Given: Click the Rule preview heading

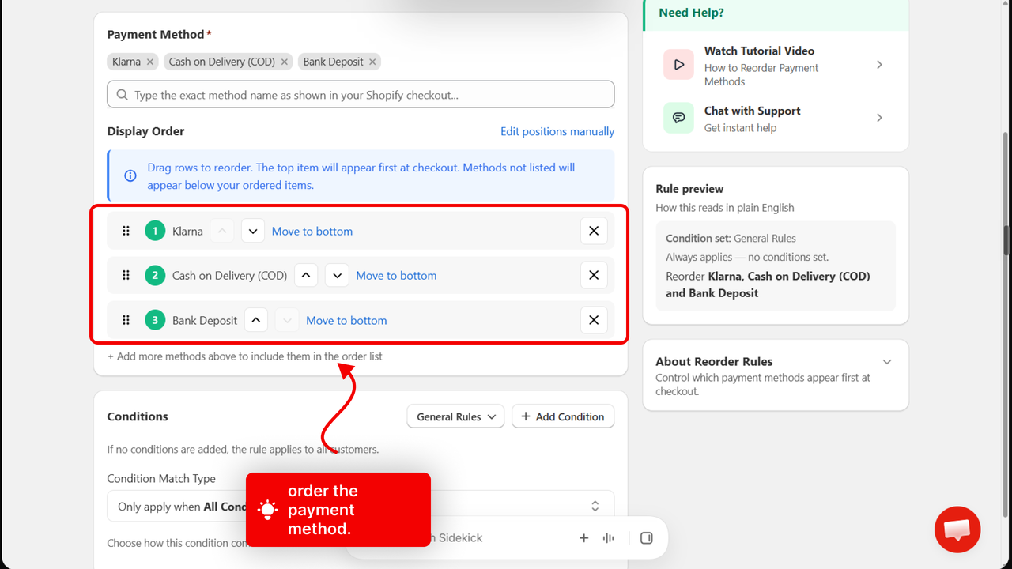Looking at the screenshot, I should (x=689, y=189).
